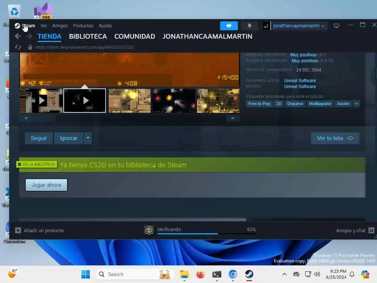Click the store URL address field
Screen dimensions: 377x283
[x=85, y=47]
